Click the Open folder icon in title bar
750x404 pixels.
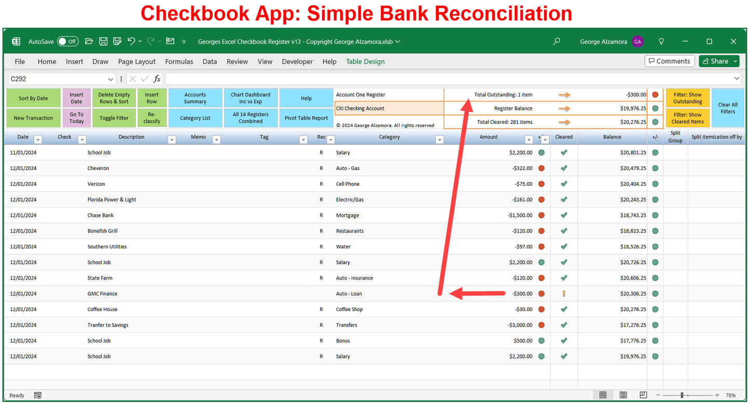pos(89,41)
